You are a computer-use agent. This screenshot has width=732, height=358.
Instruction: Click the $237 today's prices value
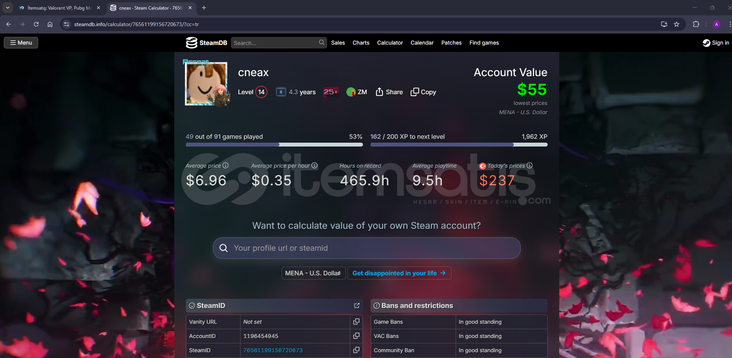pyautogui.click(x=497, y=180)
